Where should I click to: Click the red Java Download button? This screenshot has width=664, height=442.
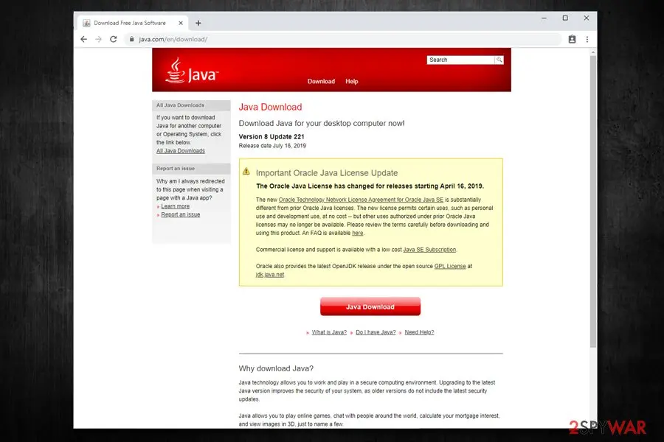(370, 306)
